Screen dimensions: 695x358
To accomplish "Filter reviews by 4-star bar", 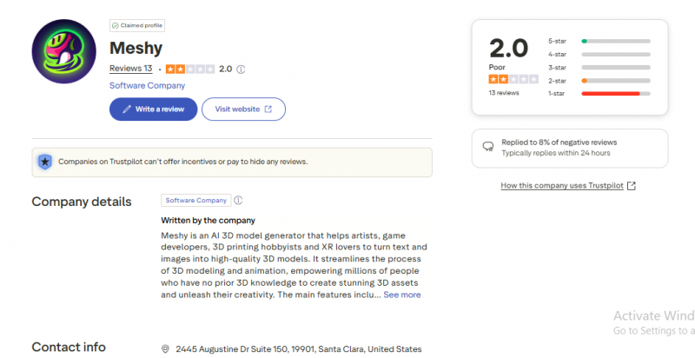I will (616, 55).
